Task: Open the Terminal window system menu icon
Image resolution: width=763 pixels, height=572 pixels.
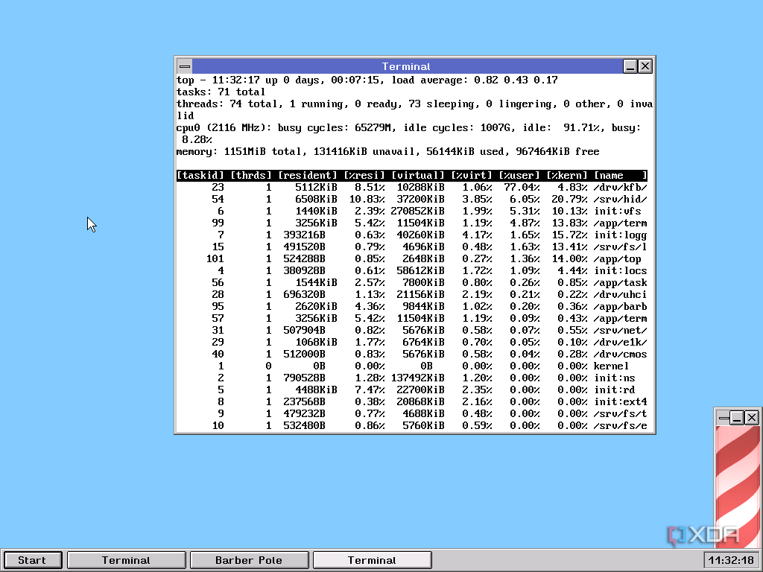Action: coord(185,66)
